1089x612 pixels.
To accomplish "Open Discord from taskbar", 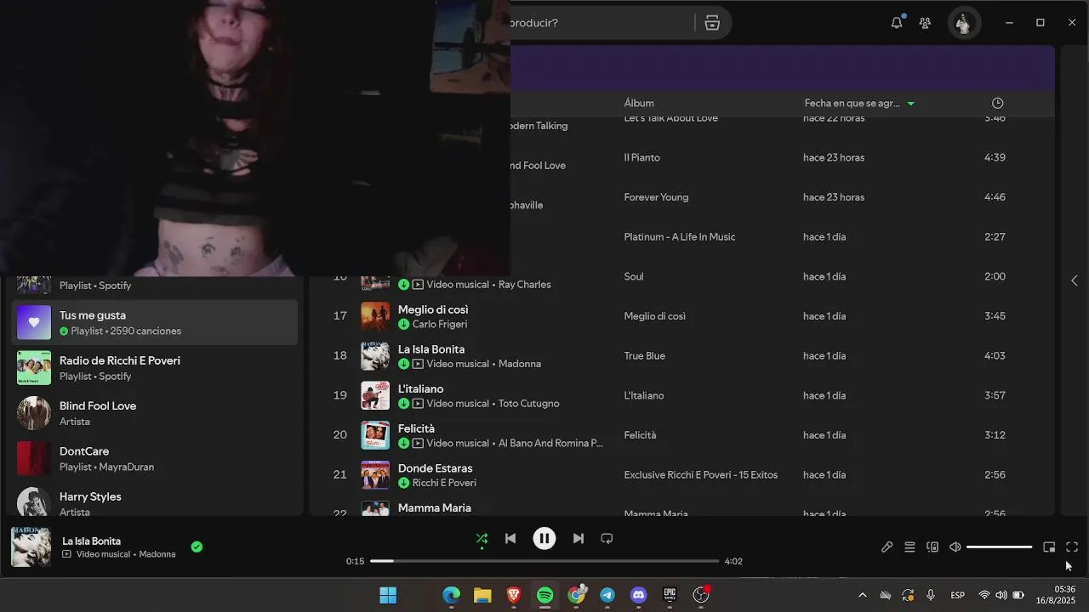I will point(639,595).
